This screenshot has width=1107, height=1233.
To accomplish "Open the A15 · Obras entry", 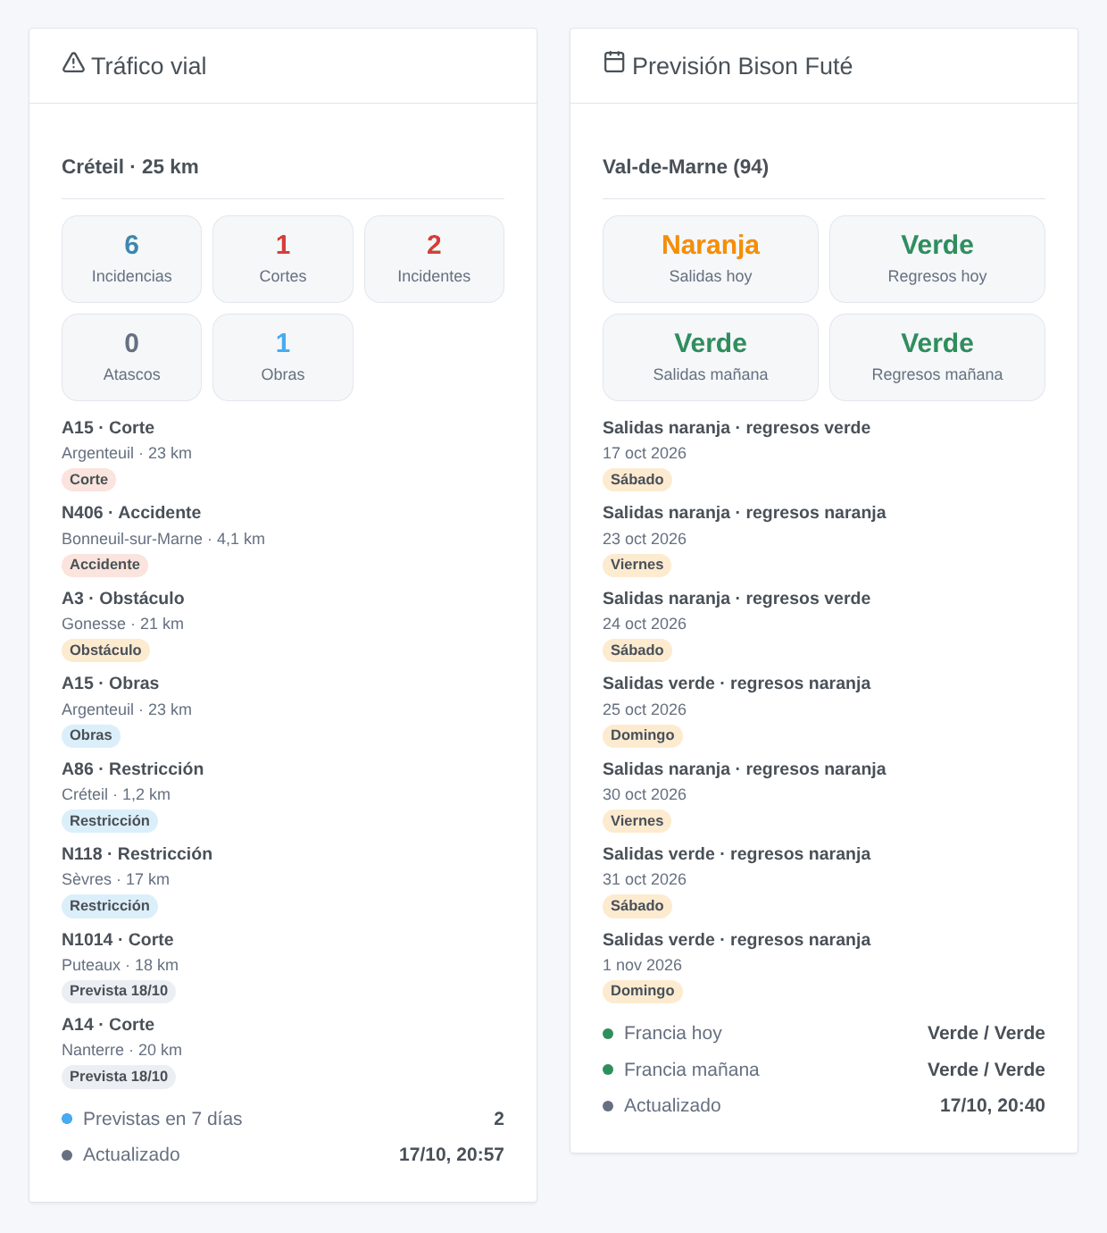I will tap(110, 684).
